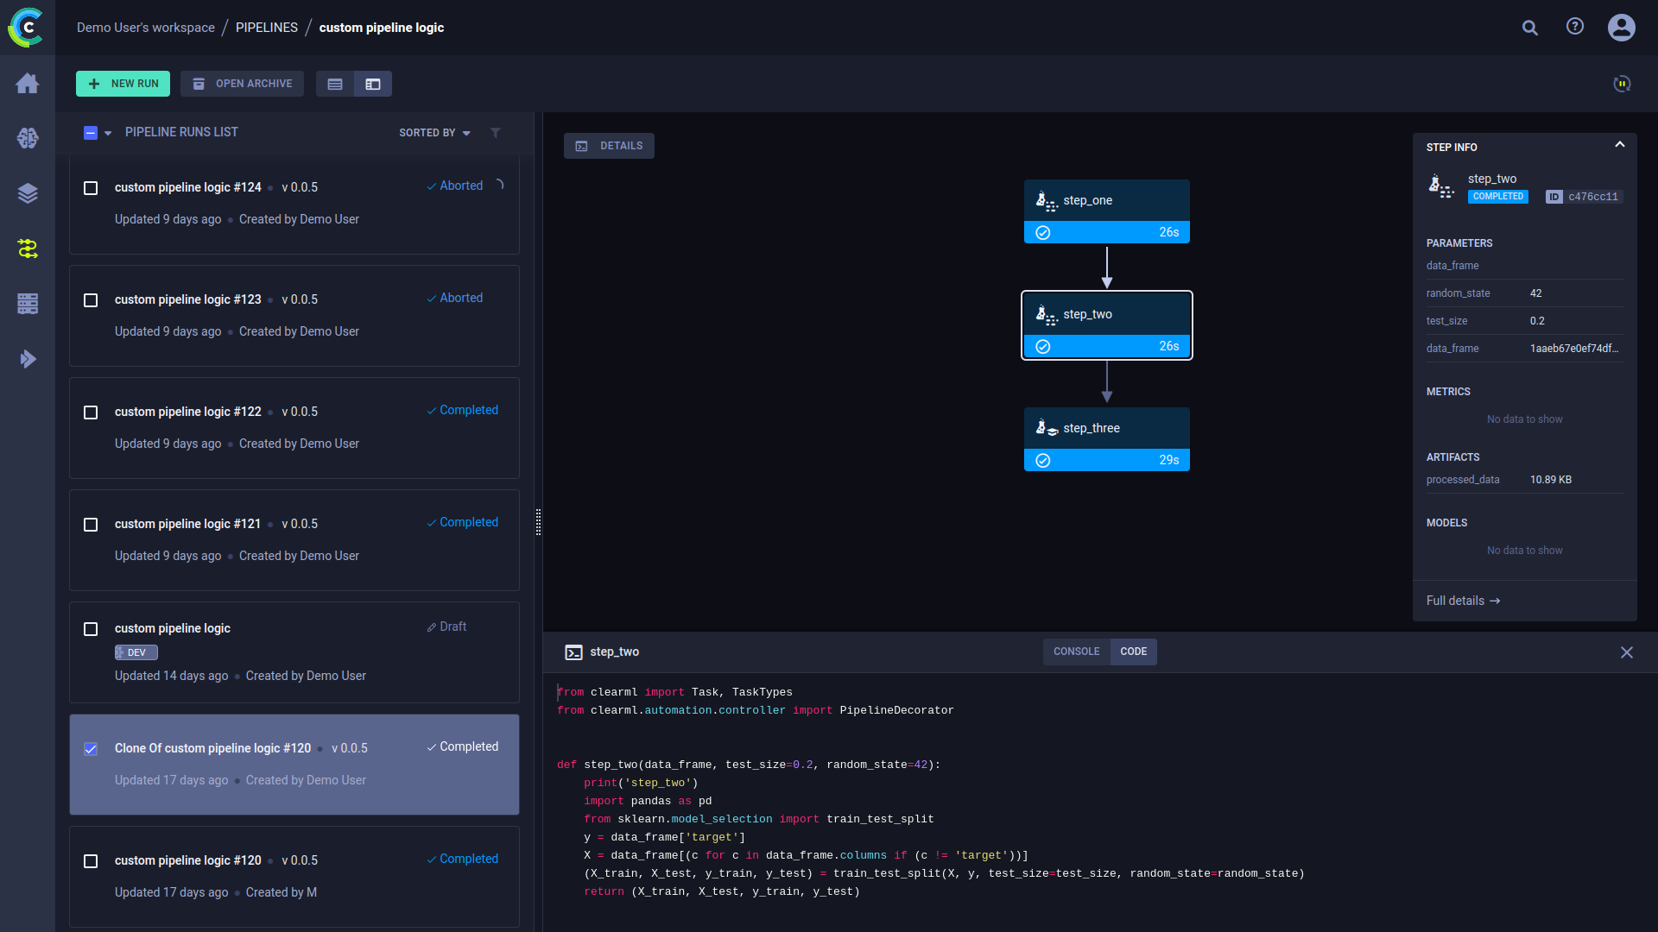Click the 26s duration bar of step_two

coord(1107,346)
